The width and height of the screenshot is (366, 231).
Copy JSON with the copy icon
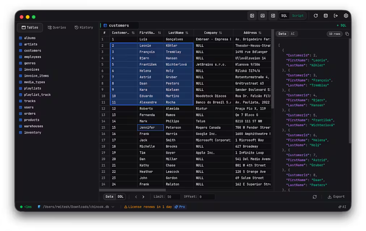(x=347, y=34)
